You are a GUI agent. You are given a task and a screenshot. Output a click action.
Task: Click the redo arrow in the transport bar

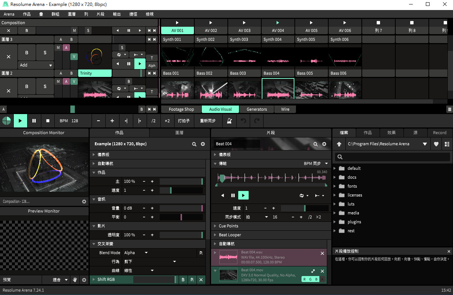click(257, 121)
